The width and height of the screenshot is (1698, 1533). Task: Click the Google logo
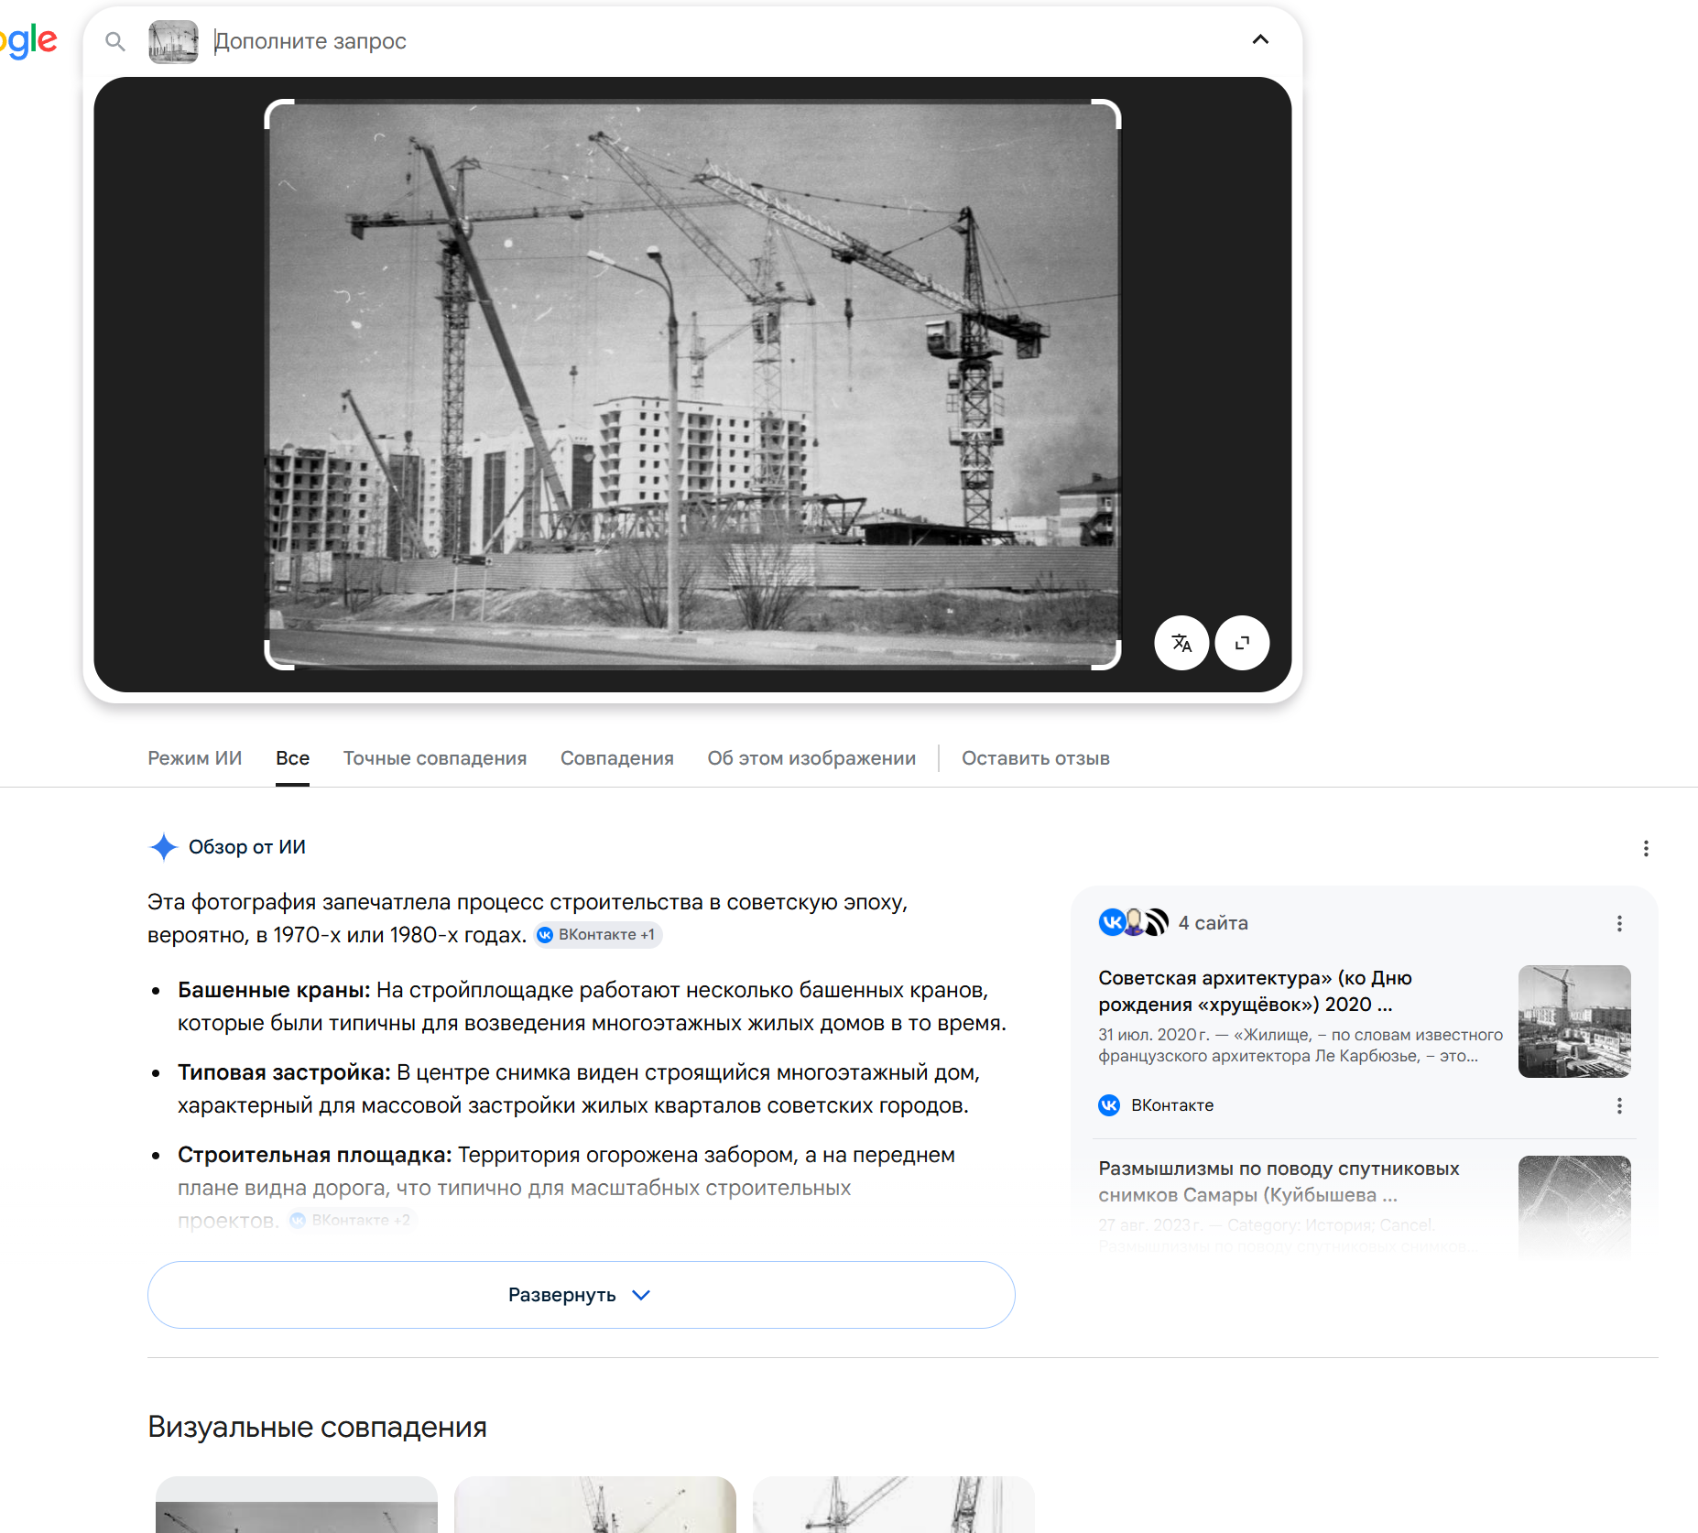(x=28, y=41)
